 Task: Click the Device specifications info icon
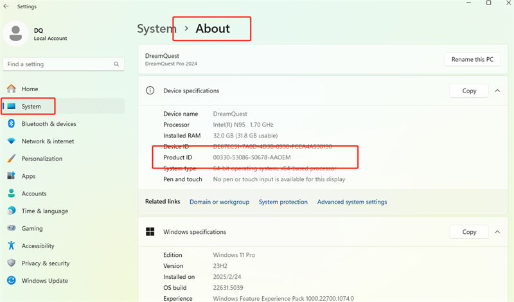150,91
